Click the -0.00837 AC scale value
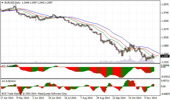Viewport: 170px width, 100px height. [x=165, y=94]
